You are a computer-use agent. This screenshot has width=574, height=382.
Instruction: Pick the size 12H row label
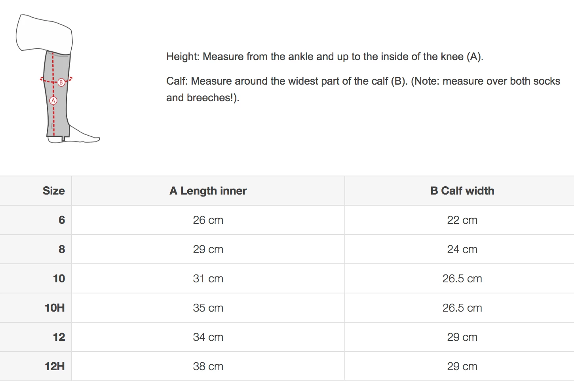[x=55, y=366]
